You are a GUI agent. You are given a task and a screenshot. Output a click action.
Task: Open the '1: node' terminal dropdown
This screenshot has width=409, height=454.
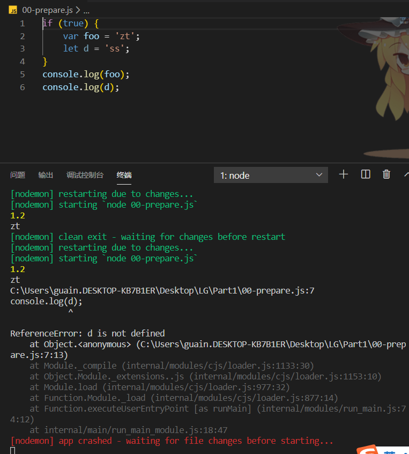(271, 175)
